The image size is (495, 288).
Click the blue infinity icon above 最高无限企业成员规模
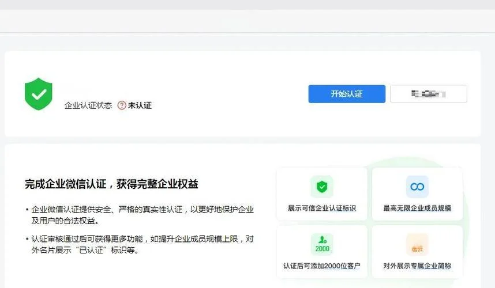click(x=417, y=187)
